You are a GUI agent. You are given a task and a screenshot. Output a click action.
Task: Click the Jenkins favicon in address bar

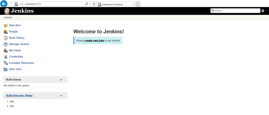click(16, 4)
